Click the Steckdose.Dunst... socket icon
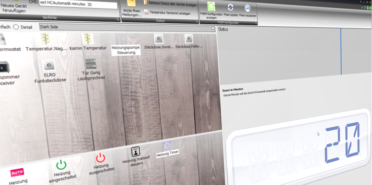372x185 pixels. [158, 39]
